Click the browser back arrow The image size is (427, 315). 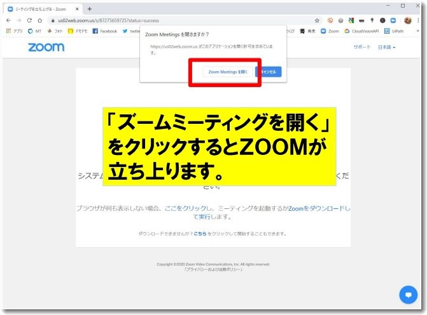8,20
